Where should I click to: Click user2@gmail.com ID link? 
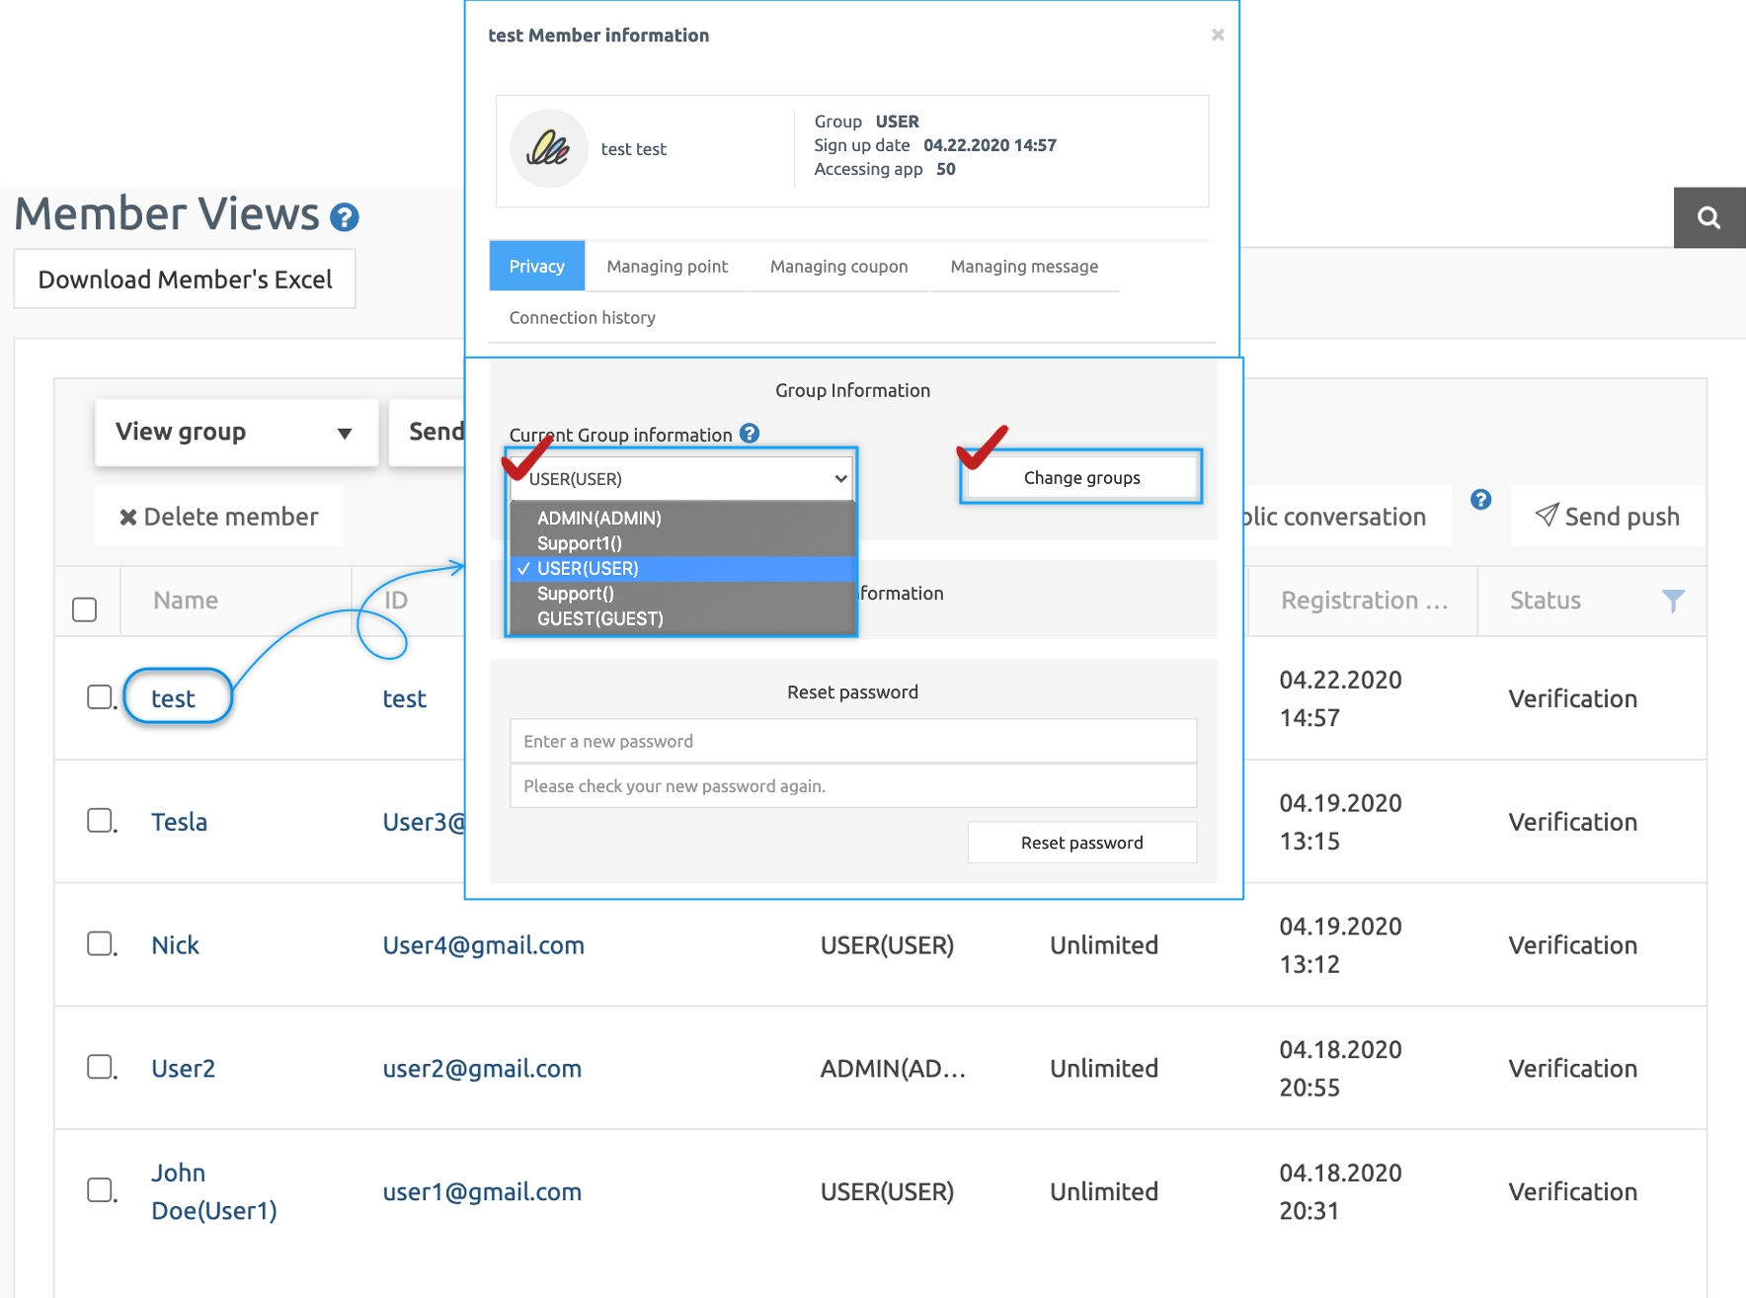(482, 1069)
